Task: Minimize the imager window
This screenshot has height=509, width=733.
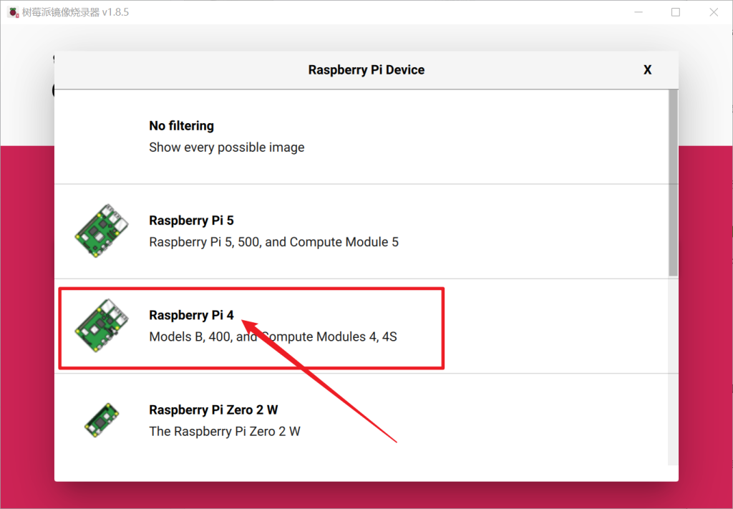Action: pyautogui.click(x=639, y=12)
